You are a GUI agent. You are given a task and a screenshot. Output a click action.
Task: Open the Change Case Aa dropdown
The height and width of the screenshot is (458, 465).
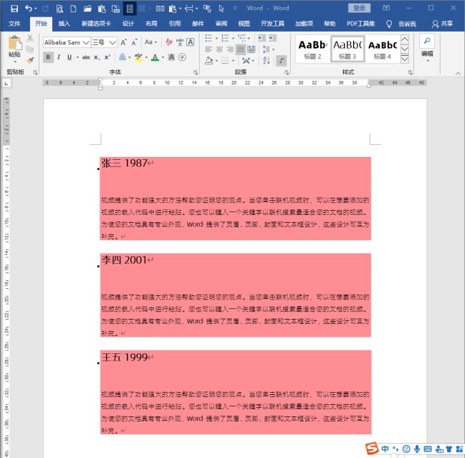(x=150, y=42)
